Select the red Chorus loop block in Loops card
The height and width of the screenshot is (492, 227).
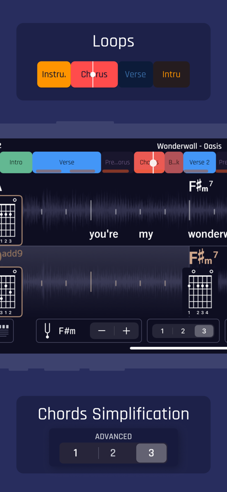pos(95,74)
